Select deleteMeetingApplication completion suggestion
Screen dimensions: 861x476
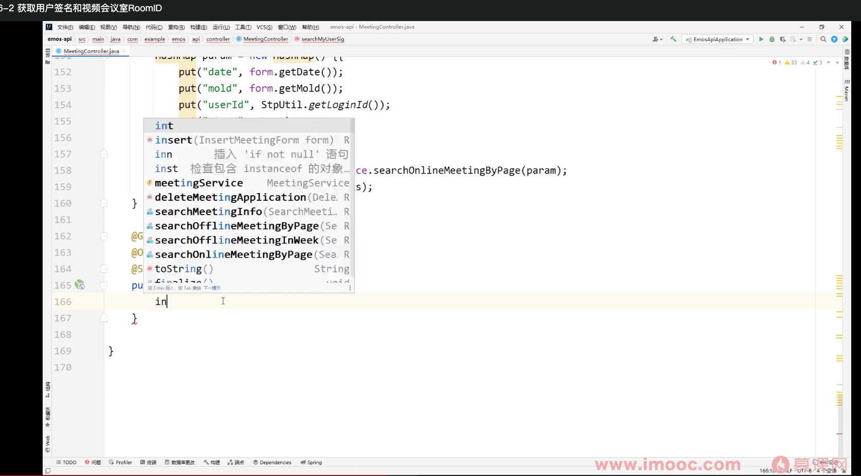pos(248,198)
